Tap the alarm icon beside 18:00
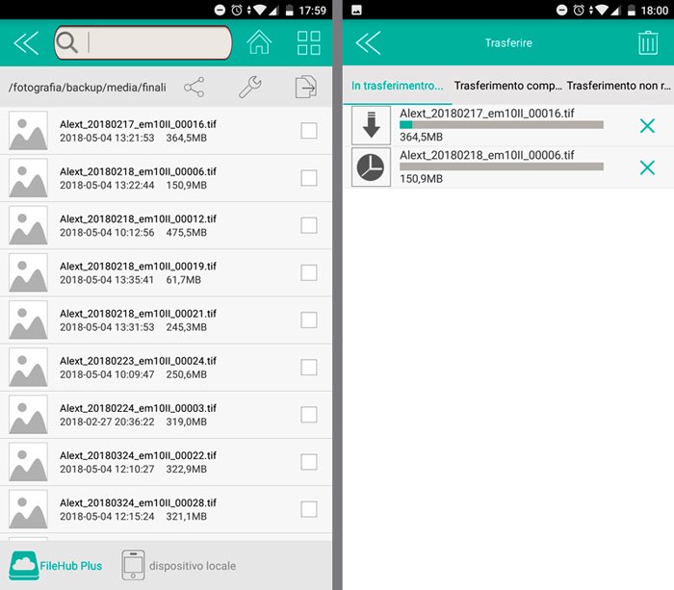 tap(579, 10)
